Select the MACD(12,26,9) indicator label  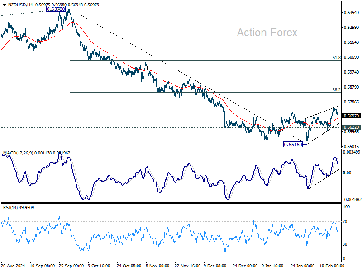click(x=18, y=153)
